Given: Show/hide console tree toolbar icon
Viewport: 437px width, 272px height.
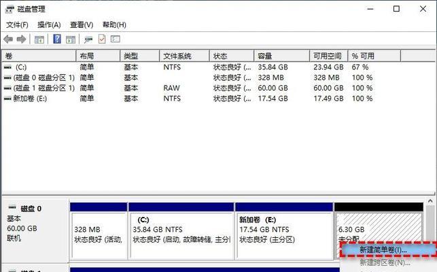Looking at the screenshot, I should pos(39,39).
